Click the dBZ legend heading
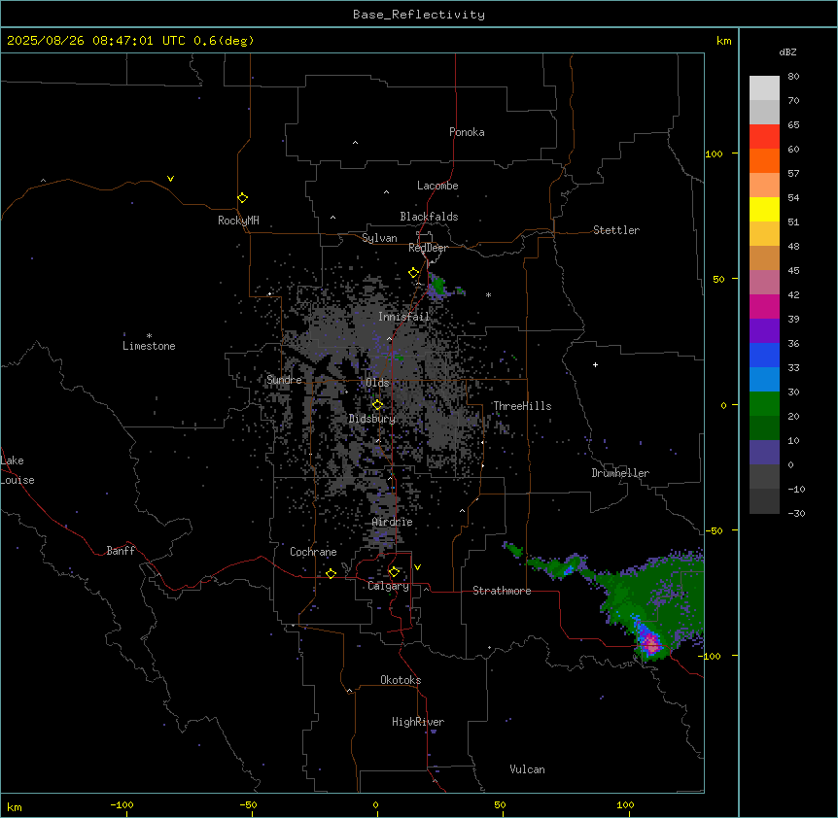The height and width of the screenshot is (818, 838). [x=787, y=51]
